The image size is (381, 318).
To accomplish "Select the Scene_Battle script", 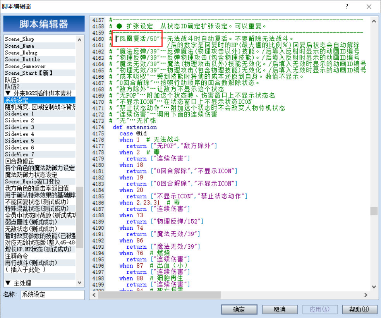I will pos(40,59).
